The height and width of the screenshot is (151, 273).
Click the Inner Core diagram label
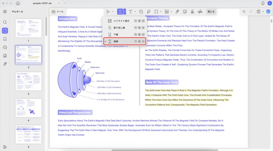(x=100, y=73)
